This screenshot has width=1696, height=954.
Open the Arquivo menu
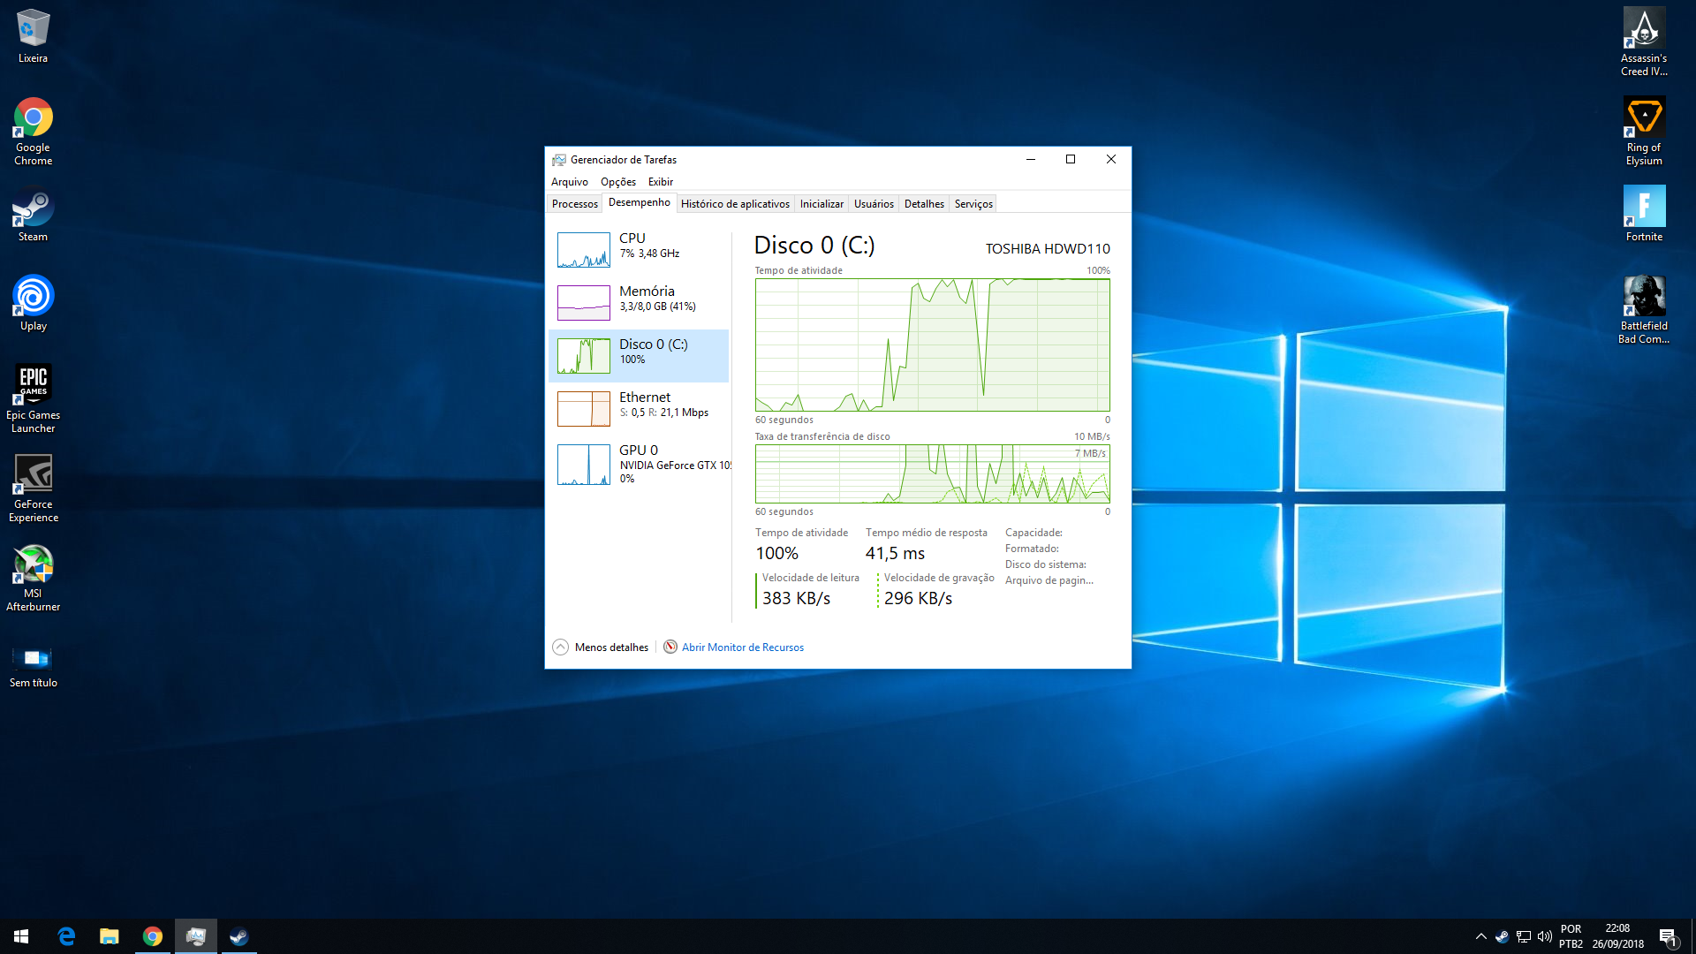point(570,182)
